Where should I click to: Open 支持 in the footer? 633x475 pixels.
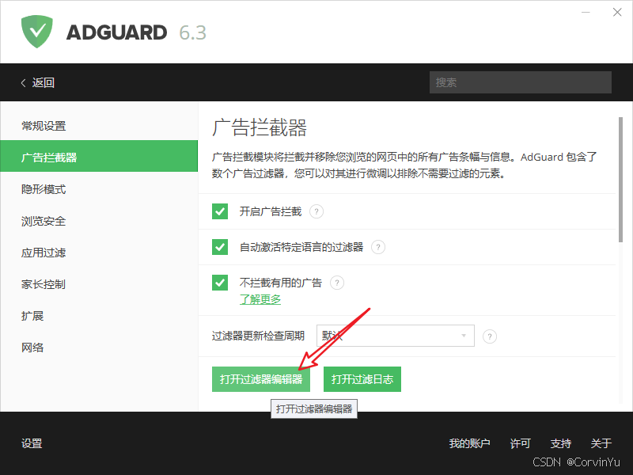(x=561, y=443)
